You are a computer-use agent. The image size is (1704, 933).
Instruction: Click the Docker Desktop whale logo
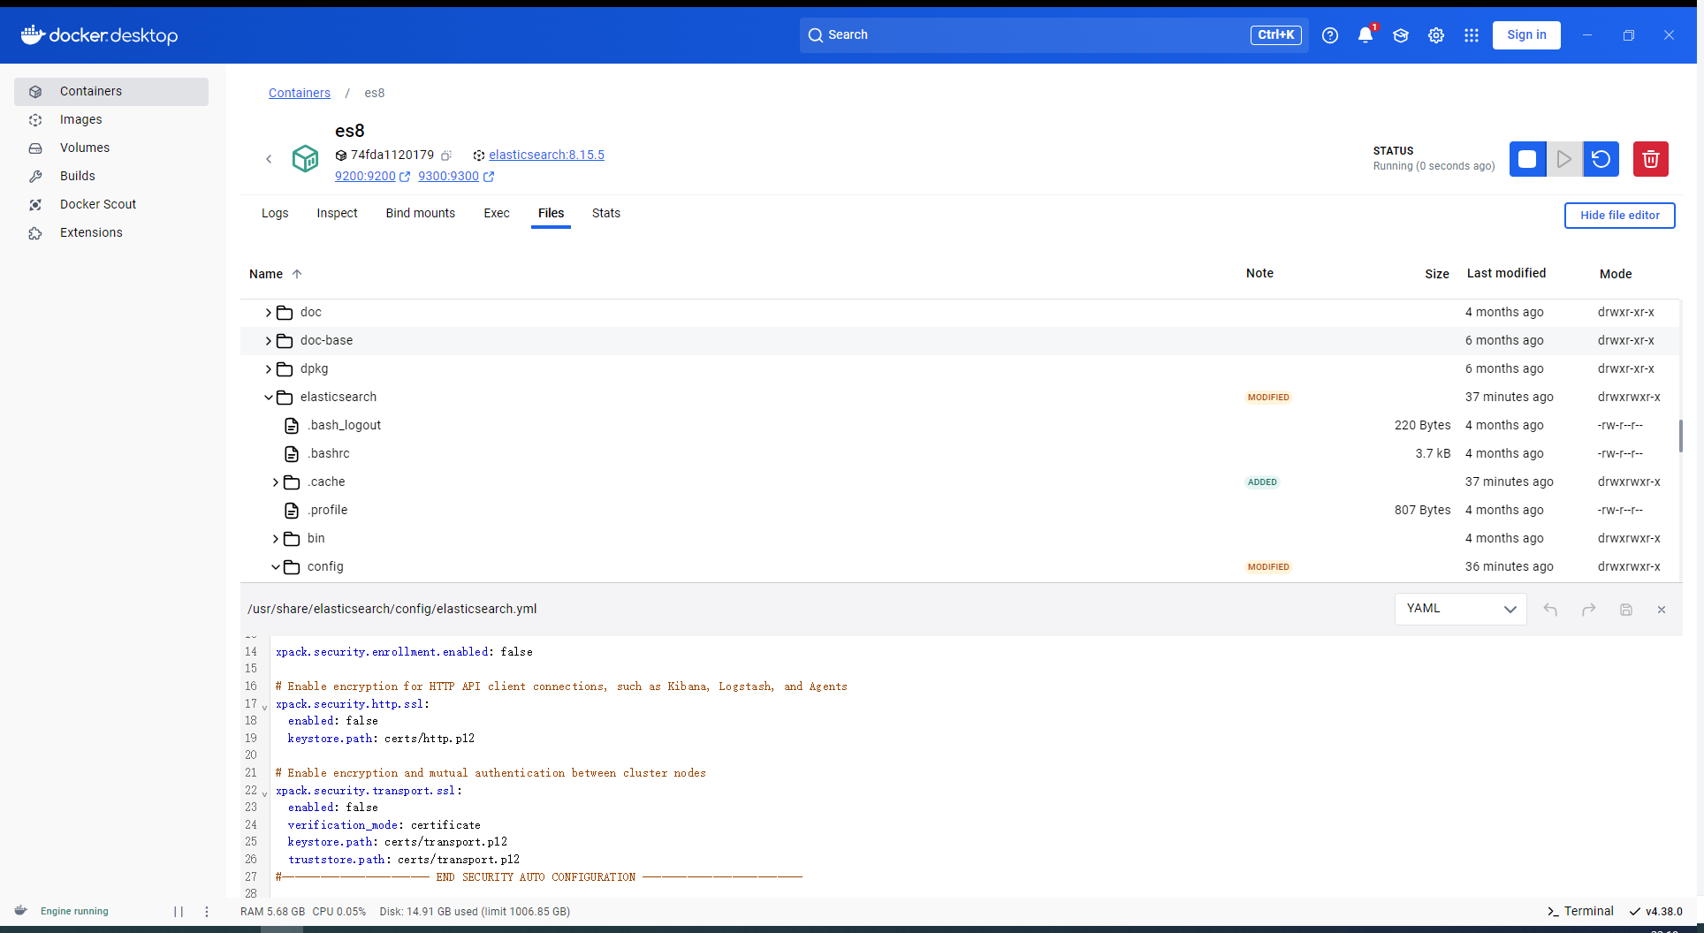(33, 35)
